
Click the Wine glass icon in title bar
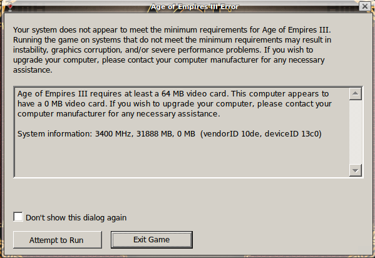[9, 6]
